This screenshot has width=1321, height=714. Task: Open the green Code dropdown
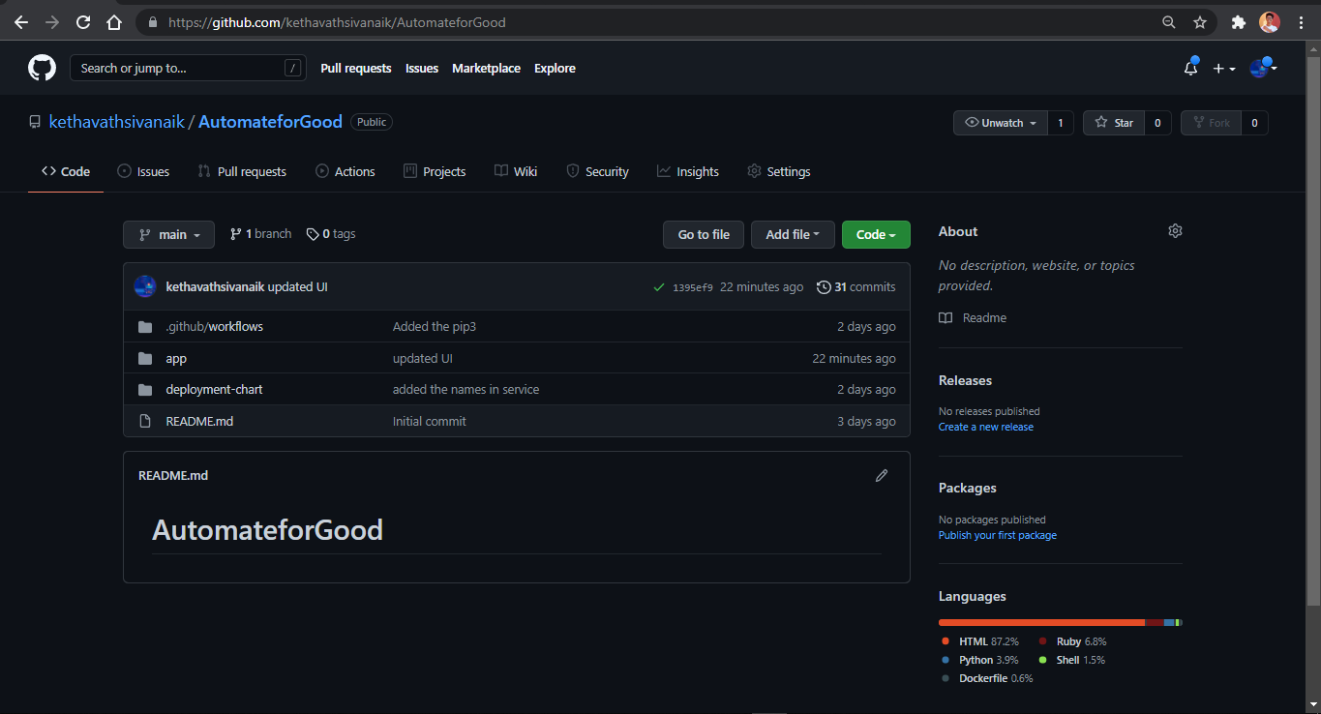pyautogui.click(x=876, y=234)
